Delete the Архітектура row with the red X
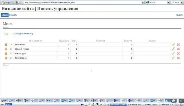This screenshot has width=184, height=106. coord(178,53)
